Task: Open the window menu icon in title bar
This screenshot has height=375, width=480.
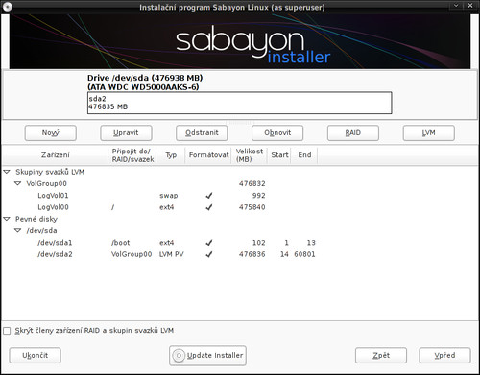Action: [x=8, y=7]
